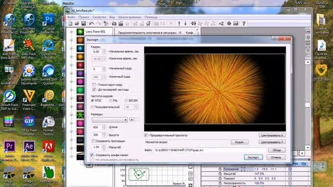The height and width of the screenshot is (187, 333).
Task: Click the Центрировать X button
Action: [272, 135]
